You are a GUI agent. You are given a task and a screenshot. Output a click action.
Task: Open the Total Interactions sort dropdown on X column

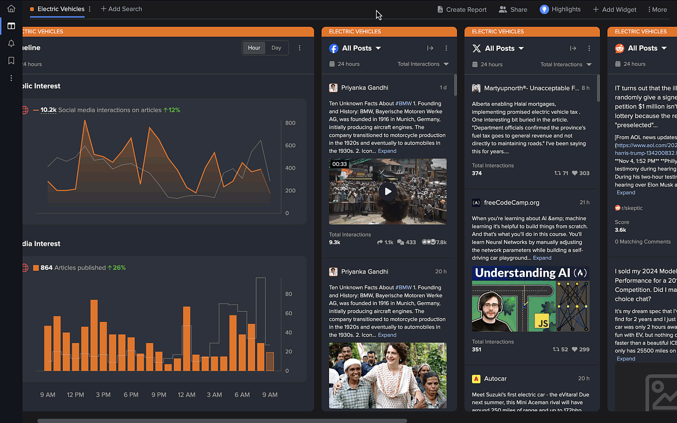tap(566, 64)
